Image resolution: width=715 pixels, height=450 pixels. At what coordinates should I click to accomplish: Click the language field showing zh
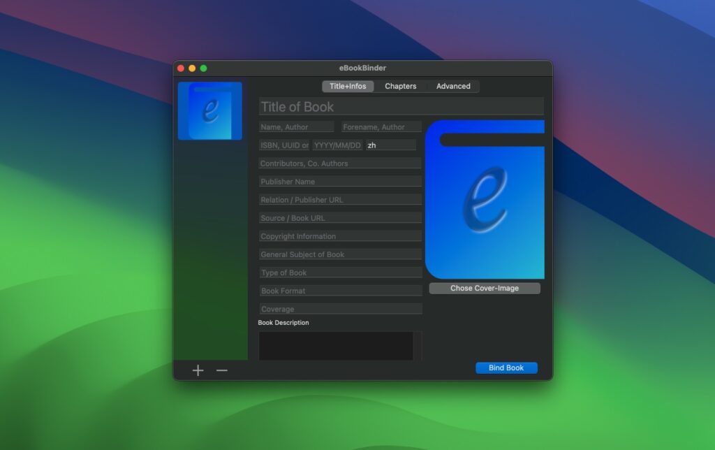[391, 145]
